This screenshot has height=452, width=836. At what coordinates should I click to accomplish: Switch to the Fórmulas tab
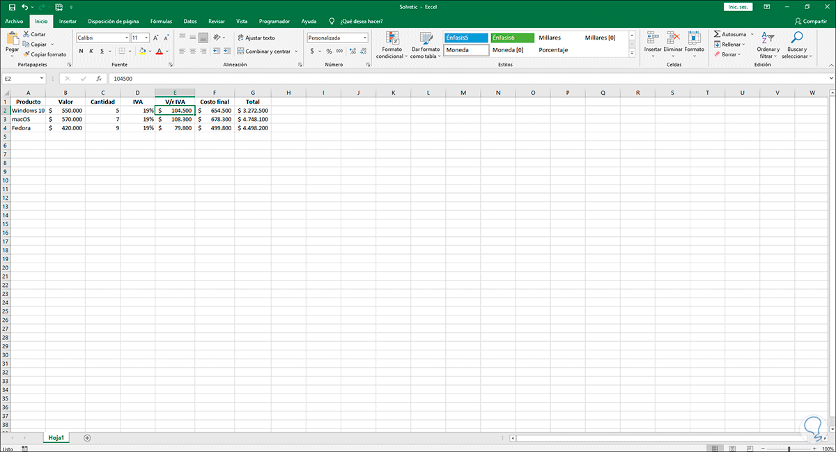tap(161, 21)
